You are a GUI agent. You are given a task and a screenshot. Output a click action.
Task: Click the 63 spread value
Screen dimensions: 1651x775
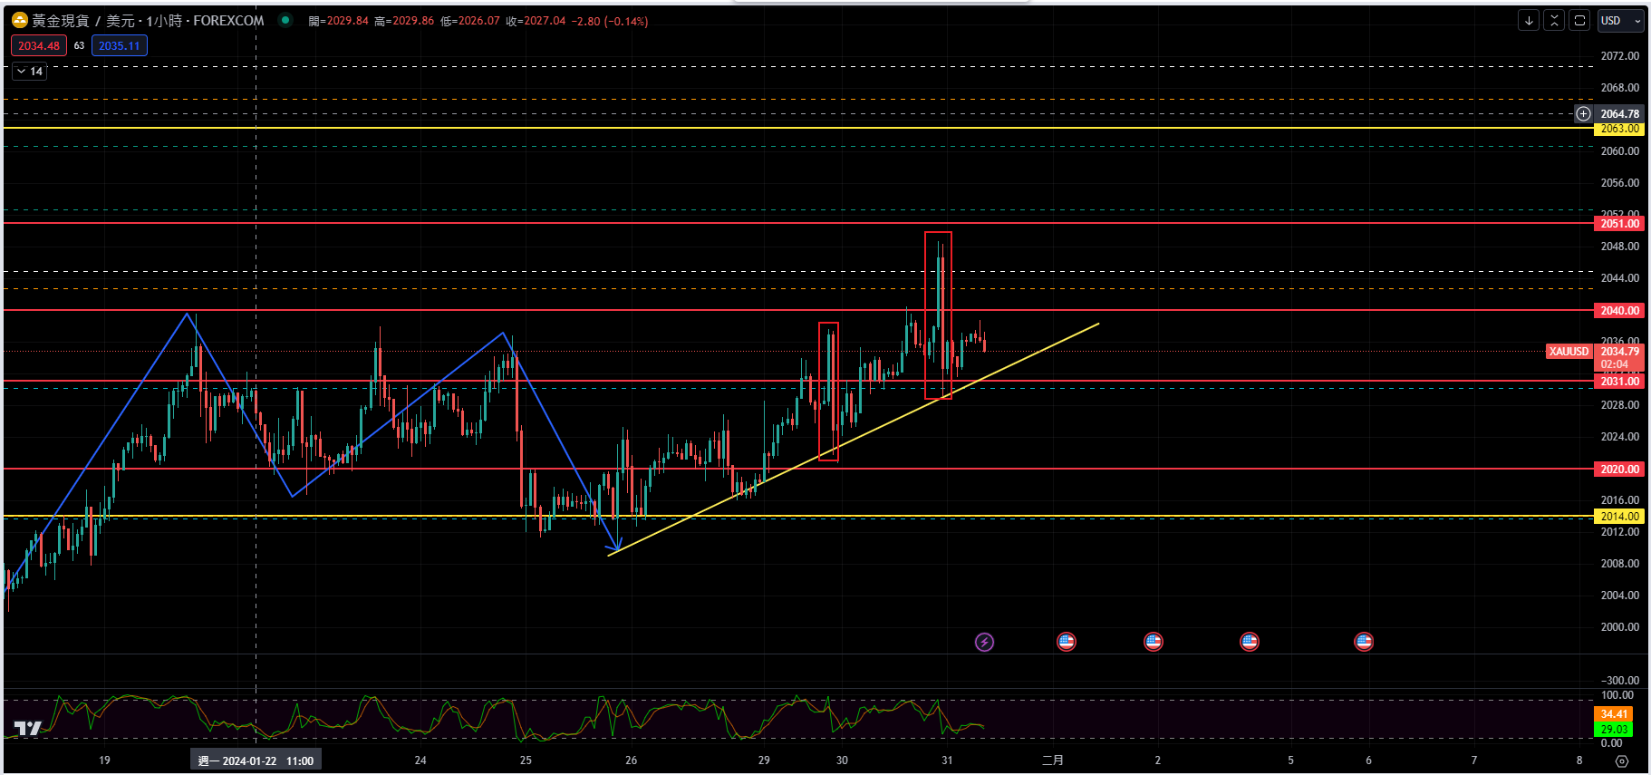[x=79, y=45]
